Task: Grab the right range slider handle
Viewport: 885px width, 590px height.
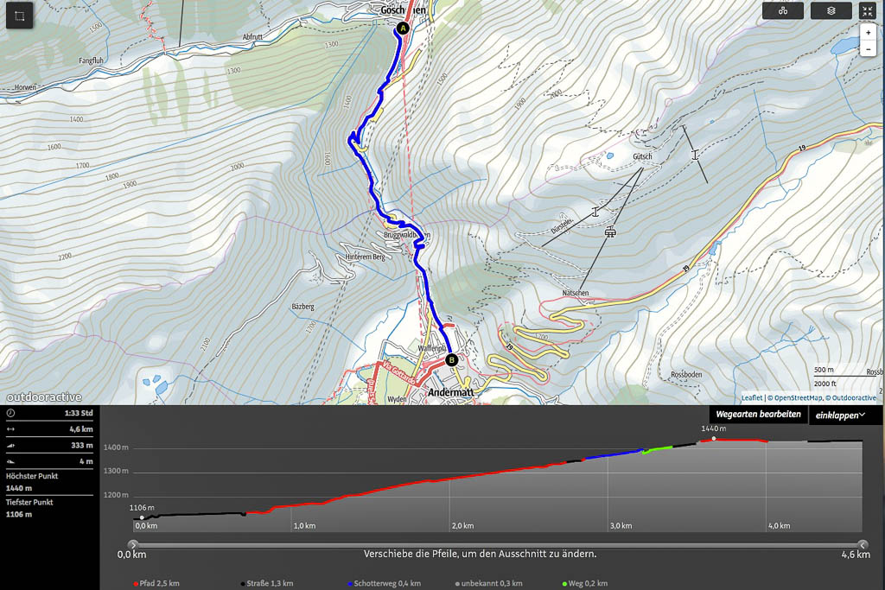Action: pos(863,544)
